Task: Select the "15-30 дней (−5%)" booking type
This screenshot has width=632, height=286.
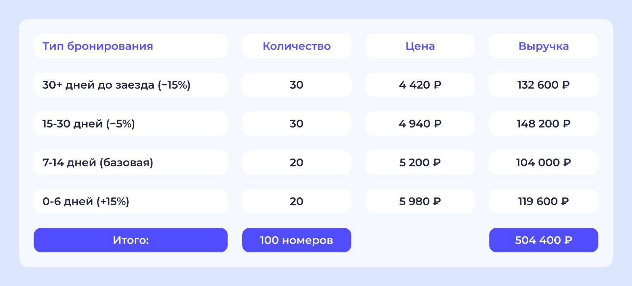Action: (89, 124)
